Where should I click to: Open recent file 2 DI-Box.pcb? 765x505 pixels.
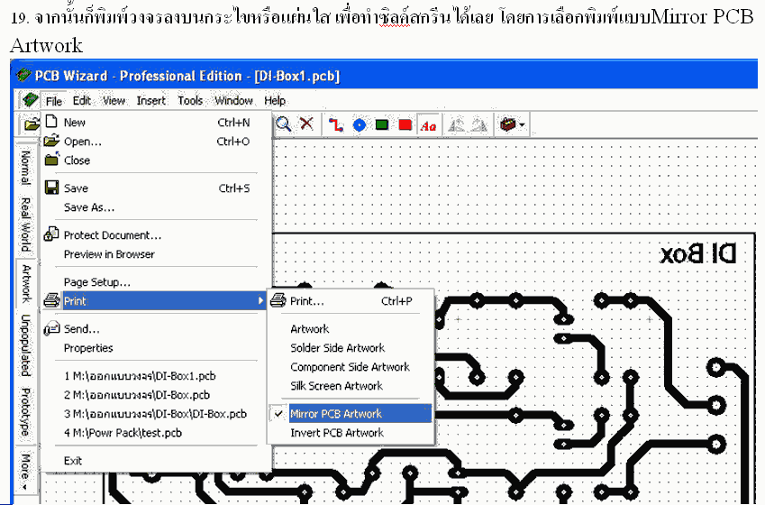(156, 395)
